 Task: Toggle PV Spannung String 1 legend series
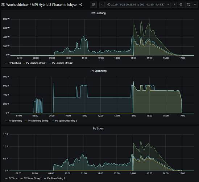38,121
